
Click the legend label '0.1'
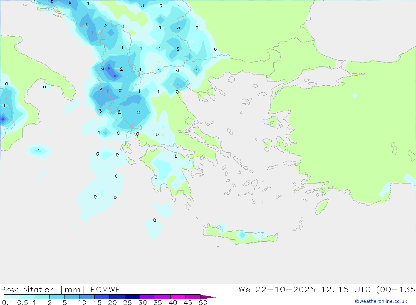click(7, 303)
